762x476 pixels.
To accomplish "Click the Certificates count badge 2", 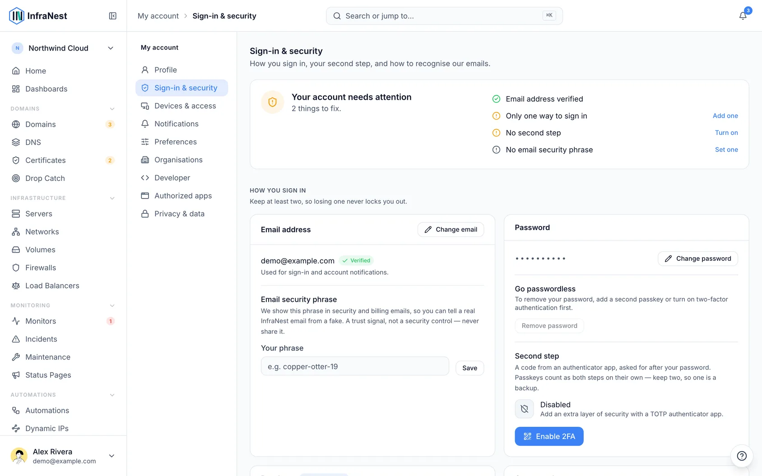I will click(x=110, y=161).
